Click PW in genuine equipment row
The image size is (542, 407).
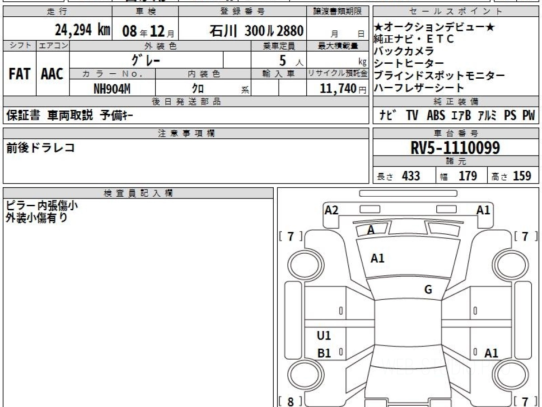click(x=528, y=116)
